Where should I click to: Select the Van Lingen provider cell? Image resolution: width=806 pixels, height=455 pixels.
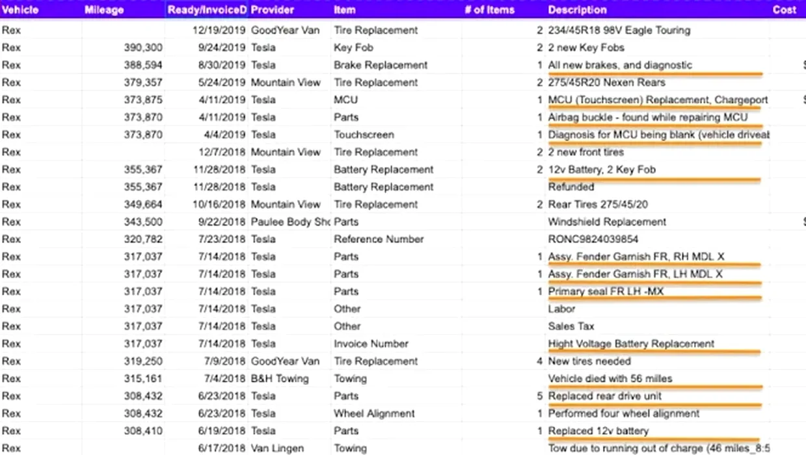point(276,448)
